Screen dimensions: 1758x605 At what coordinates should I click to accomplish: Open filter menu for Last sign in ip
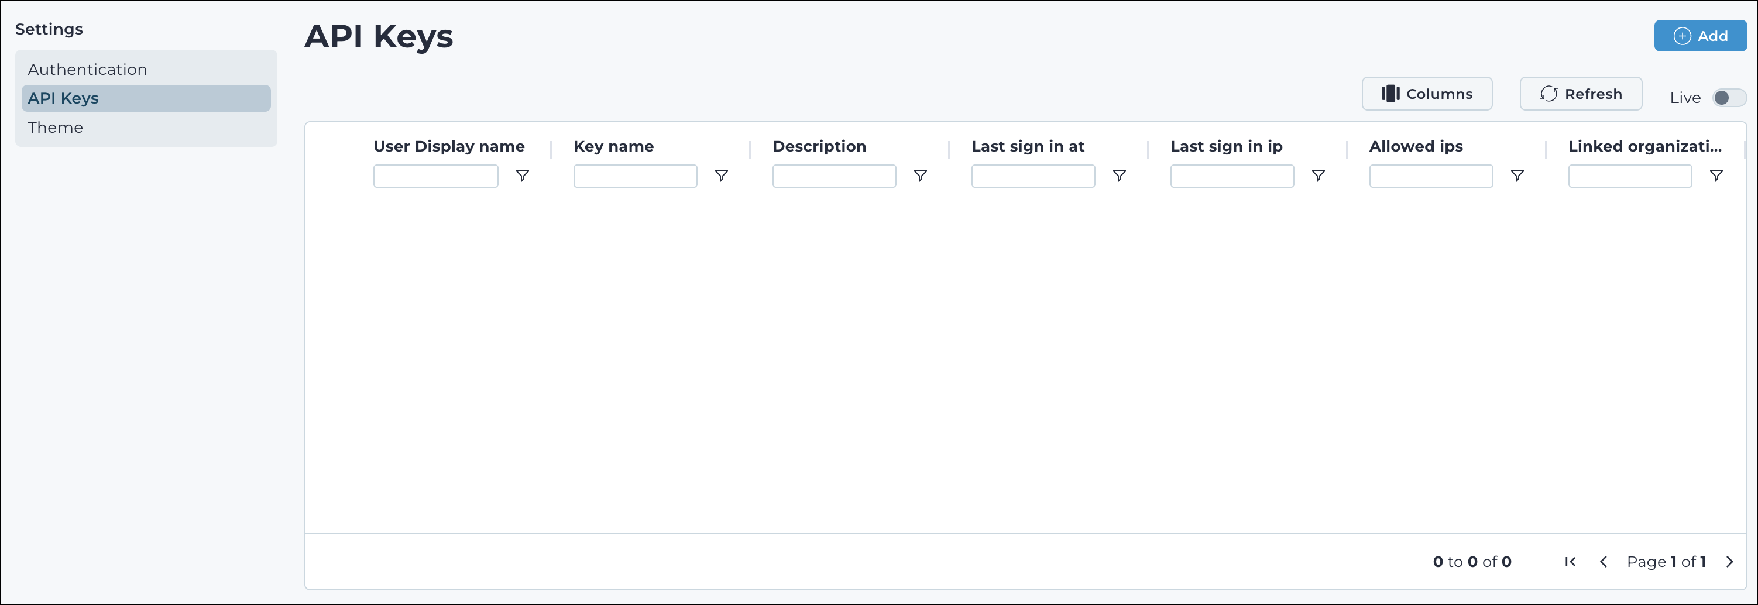pyautogui.click(x=1318, y=176)
